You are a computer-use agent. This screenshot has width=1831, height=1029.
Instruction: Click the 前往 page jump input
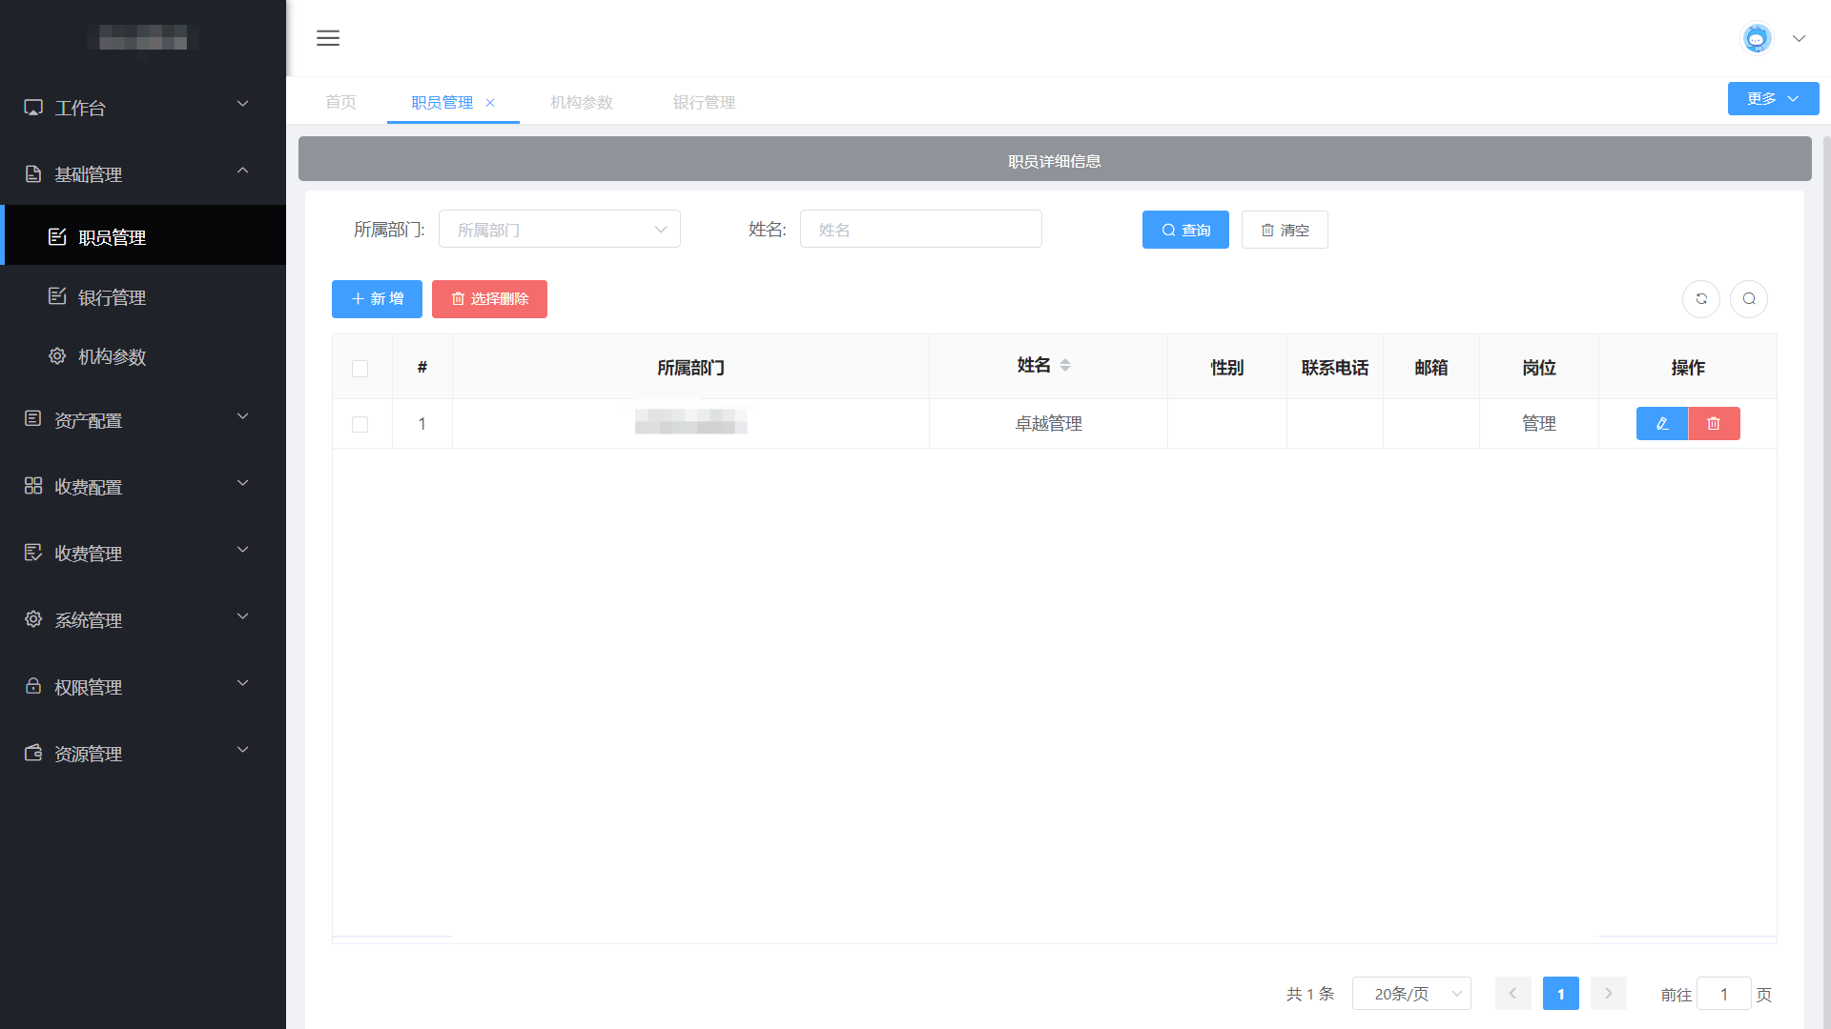1723,994
